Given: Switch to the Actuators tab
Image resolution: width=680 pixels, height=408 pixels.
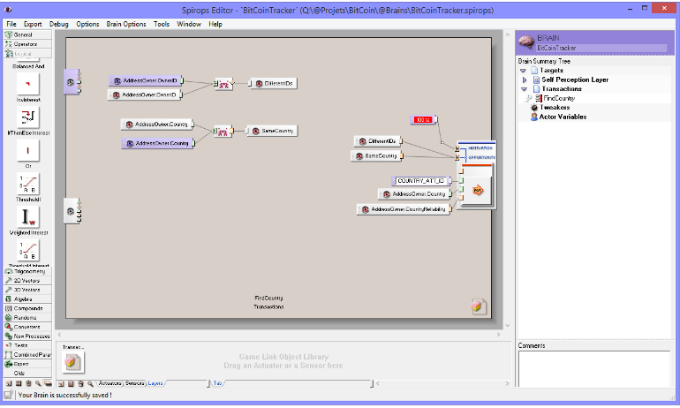Looking at the screenshot, I should 110,383.
